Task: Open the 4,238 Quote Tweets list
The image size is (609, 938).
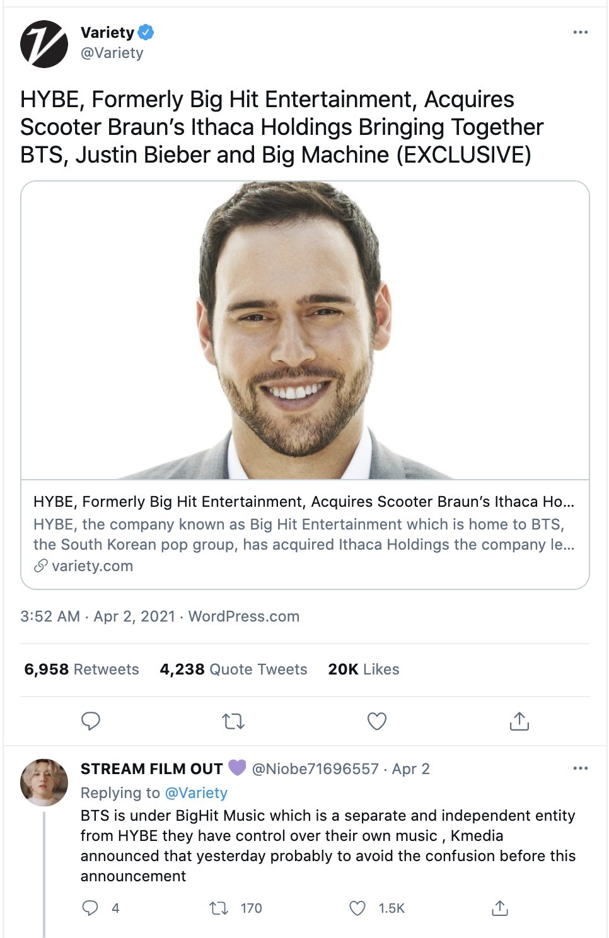Action: (x=233, y=669)
